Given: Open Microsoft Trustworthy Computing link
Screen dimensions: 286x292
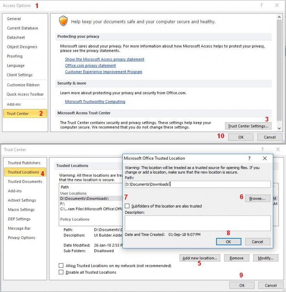Looking at the screenshot, I should 95,102.
